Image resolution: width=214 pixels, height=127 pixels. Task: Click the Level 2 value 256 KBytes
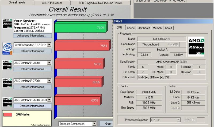click(193, 103)
